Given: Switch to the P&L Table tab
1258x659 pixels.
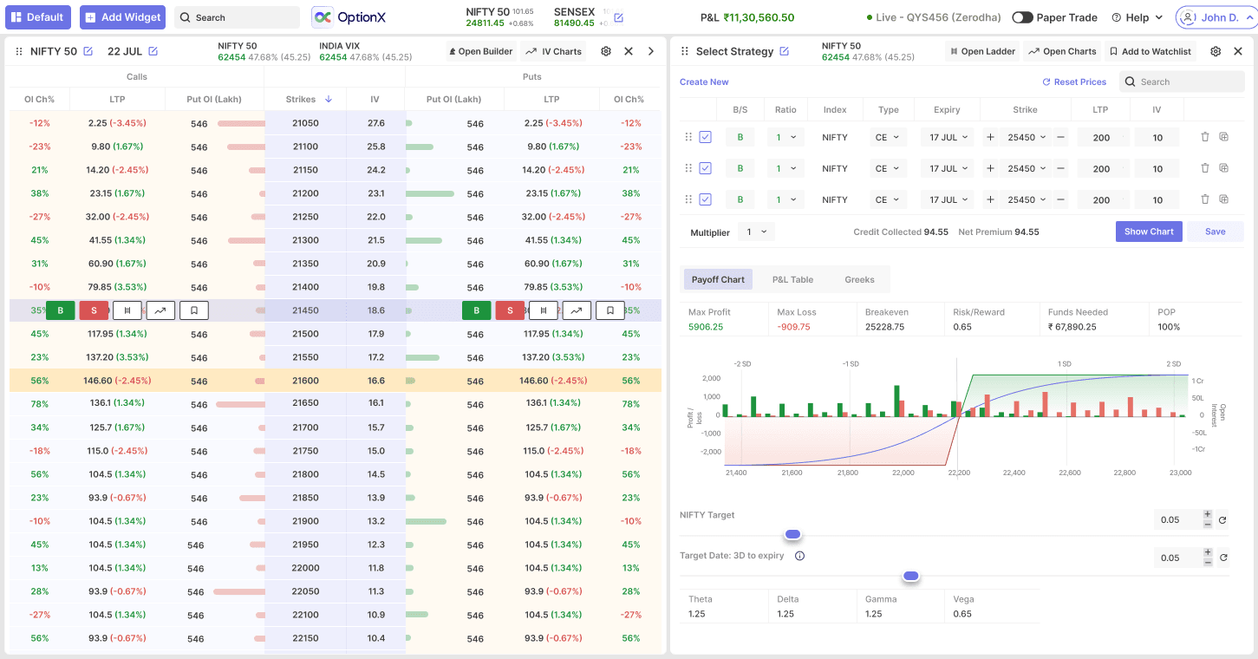Looking at the screenshot, I should (792, 279).
